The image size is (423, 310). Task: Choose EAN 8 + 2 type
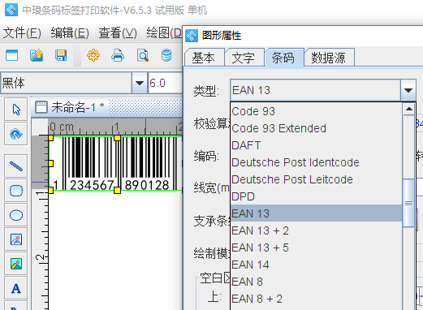click(316, 299)
